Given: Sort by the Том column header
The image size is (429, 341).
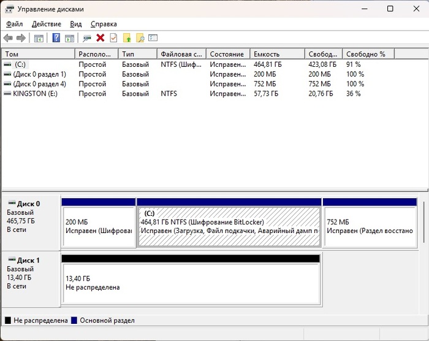Looking at the screenshot, I should tap(38, 54).
